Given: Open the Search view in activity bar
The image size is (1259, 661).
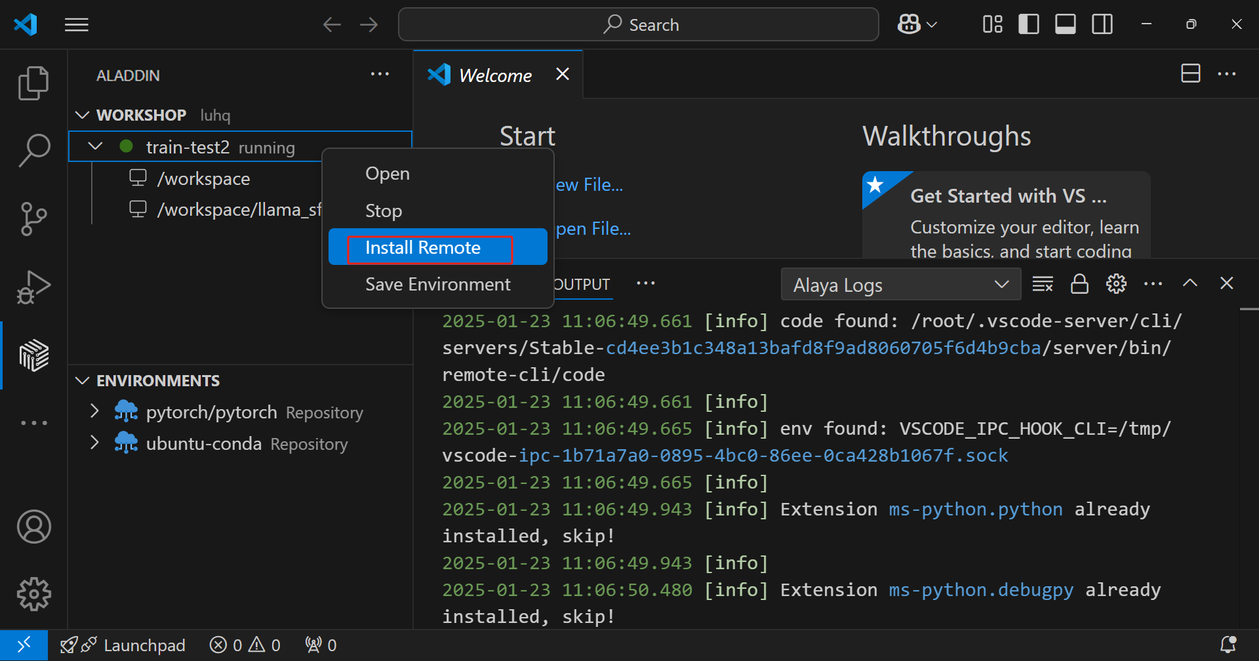Looking at the screenshot, I should [x=33, y=150].
